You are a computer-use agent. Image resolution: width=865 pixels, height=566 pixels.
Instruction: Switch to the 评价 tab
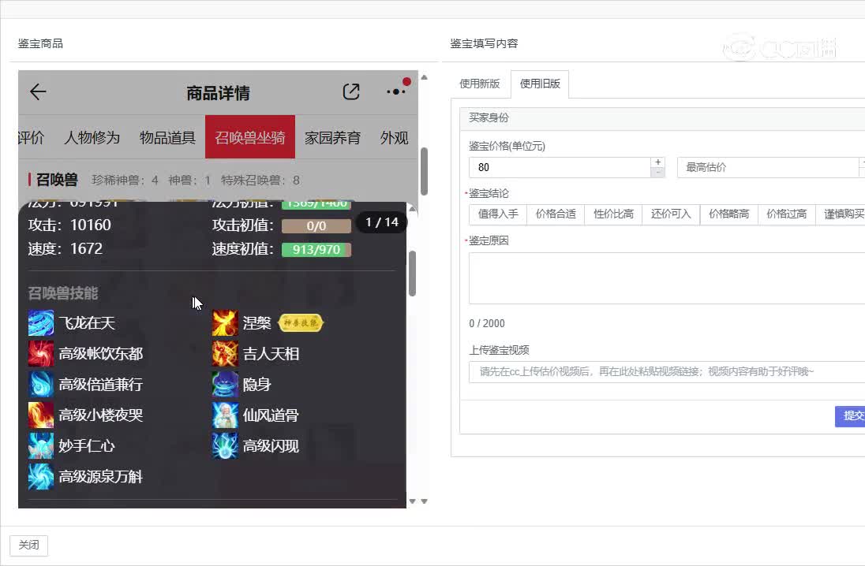pos(31,137)
